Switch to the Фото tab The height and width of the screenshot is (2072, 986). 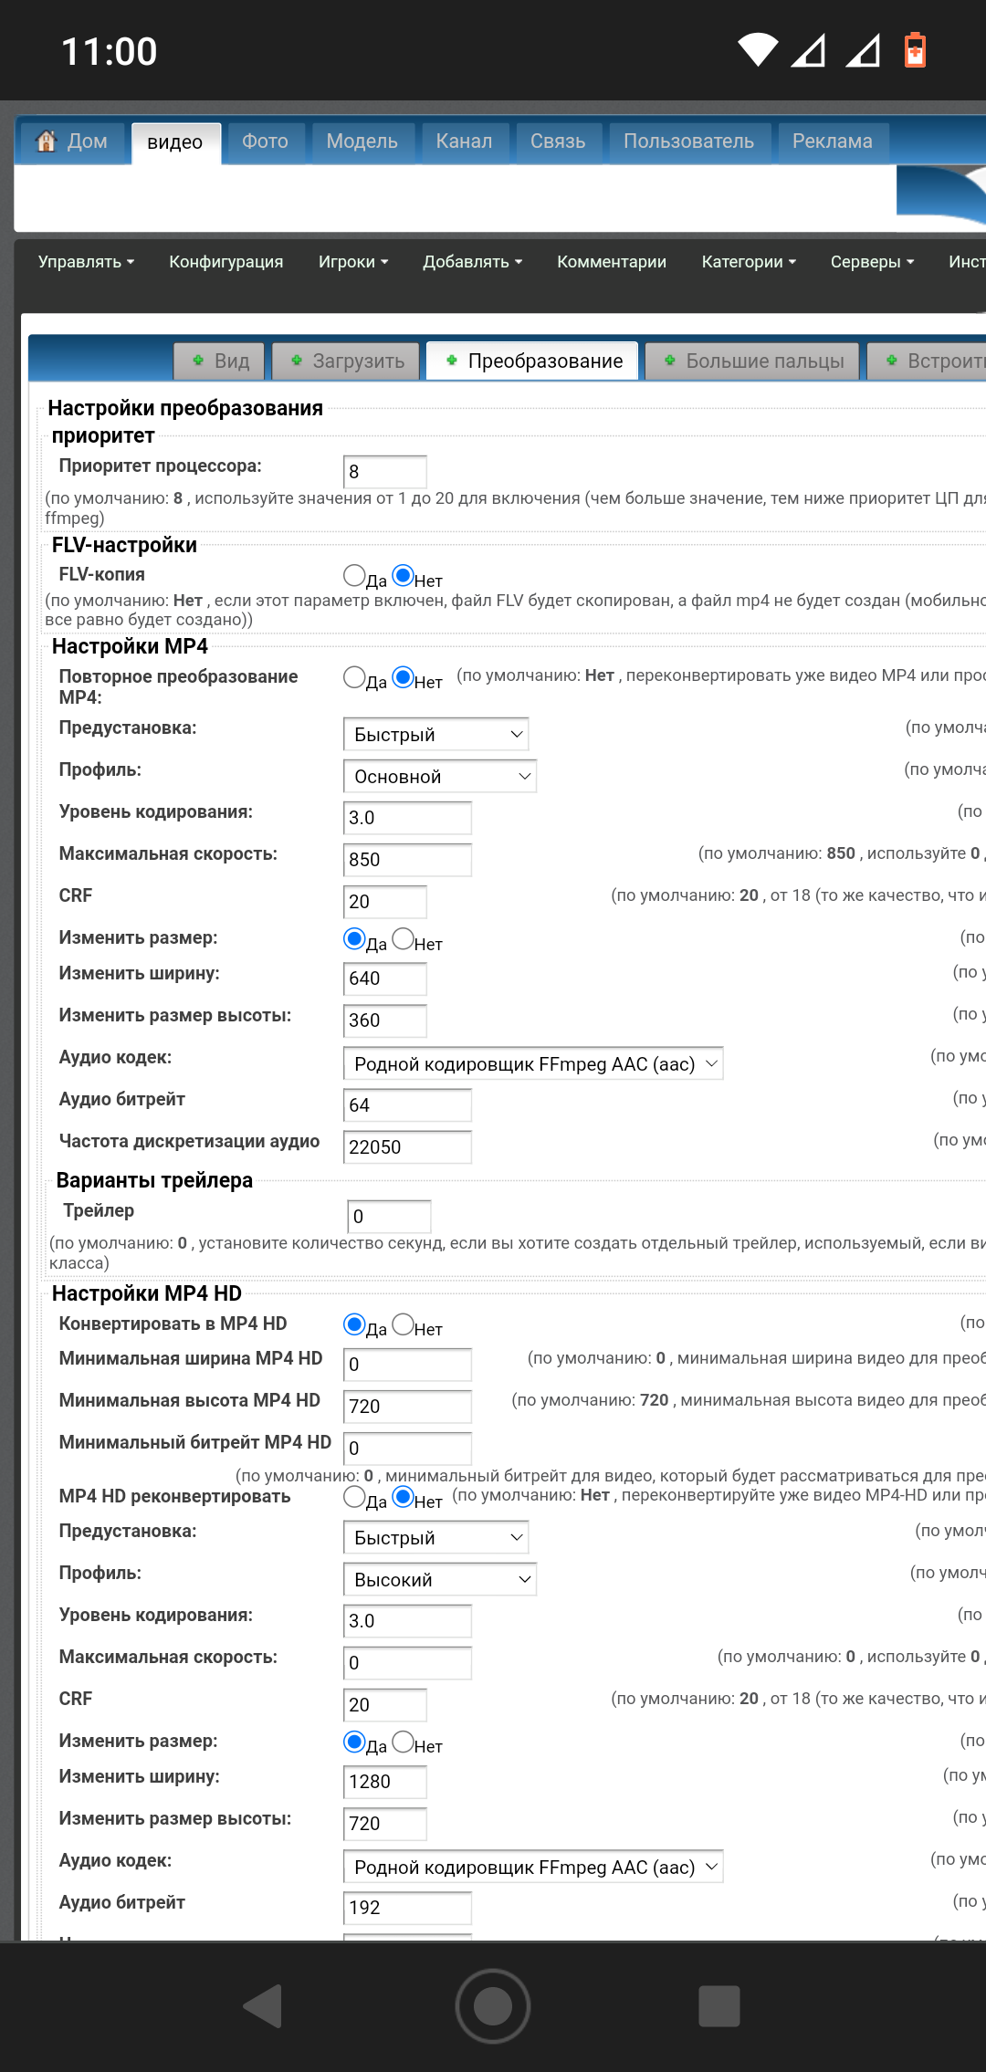click(x=265, y=141)
